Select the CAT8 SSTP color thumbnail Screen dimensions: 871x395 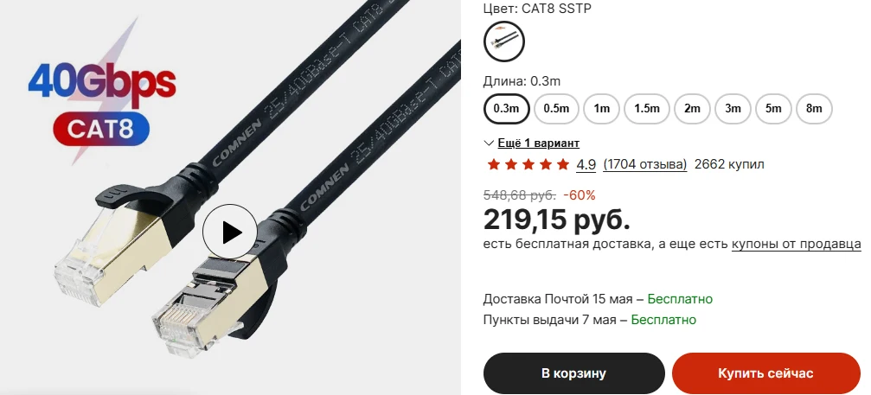[503, 41]
